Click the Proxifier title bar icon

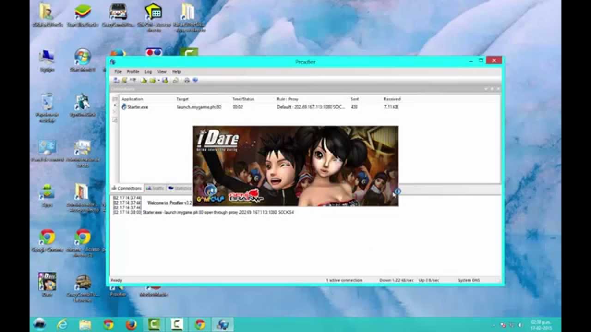(113, 62)
